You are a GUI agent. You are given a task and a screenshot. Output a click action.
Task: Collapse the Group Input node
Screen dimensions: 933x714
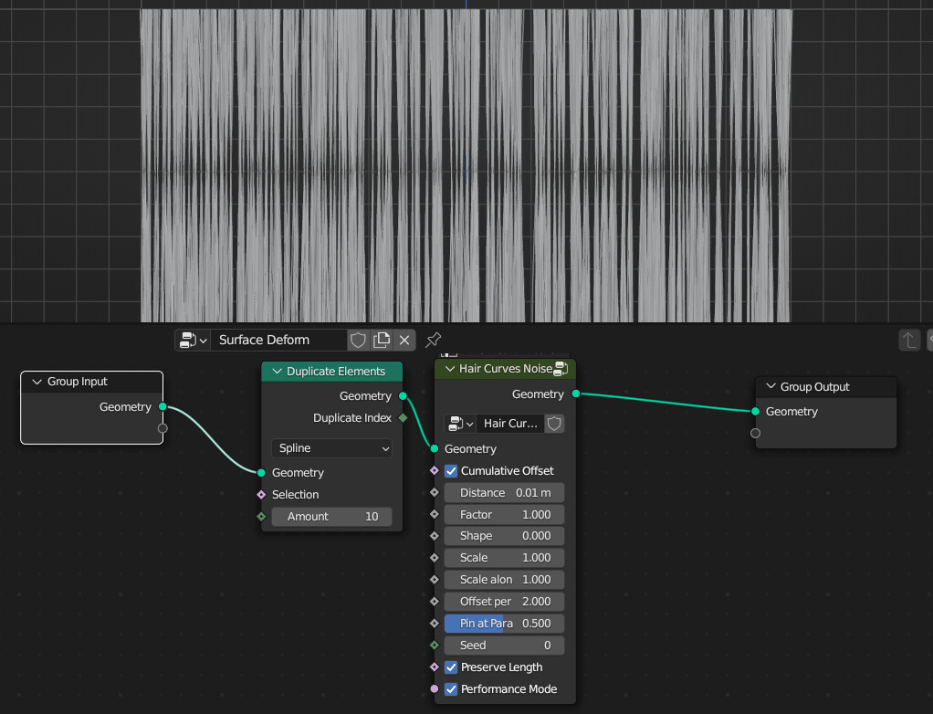click(x=37, y=381)
